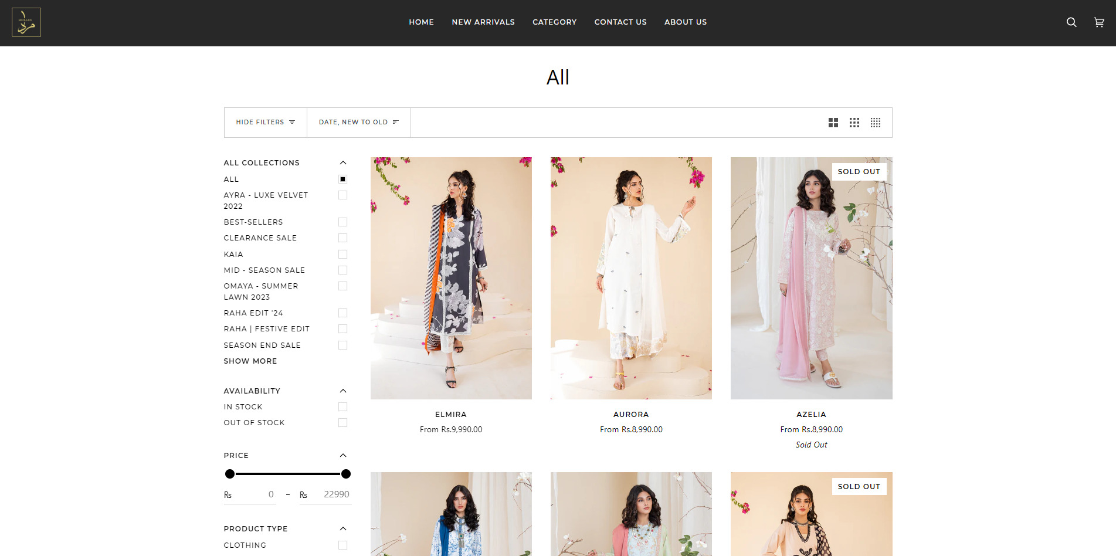The height and width of the screenshot is (556, 1116).
Task: Collapse the All Collections filter section
Action: coord(343,163)
